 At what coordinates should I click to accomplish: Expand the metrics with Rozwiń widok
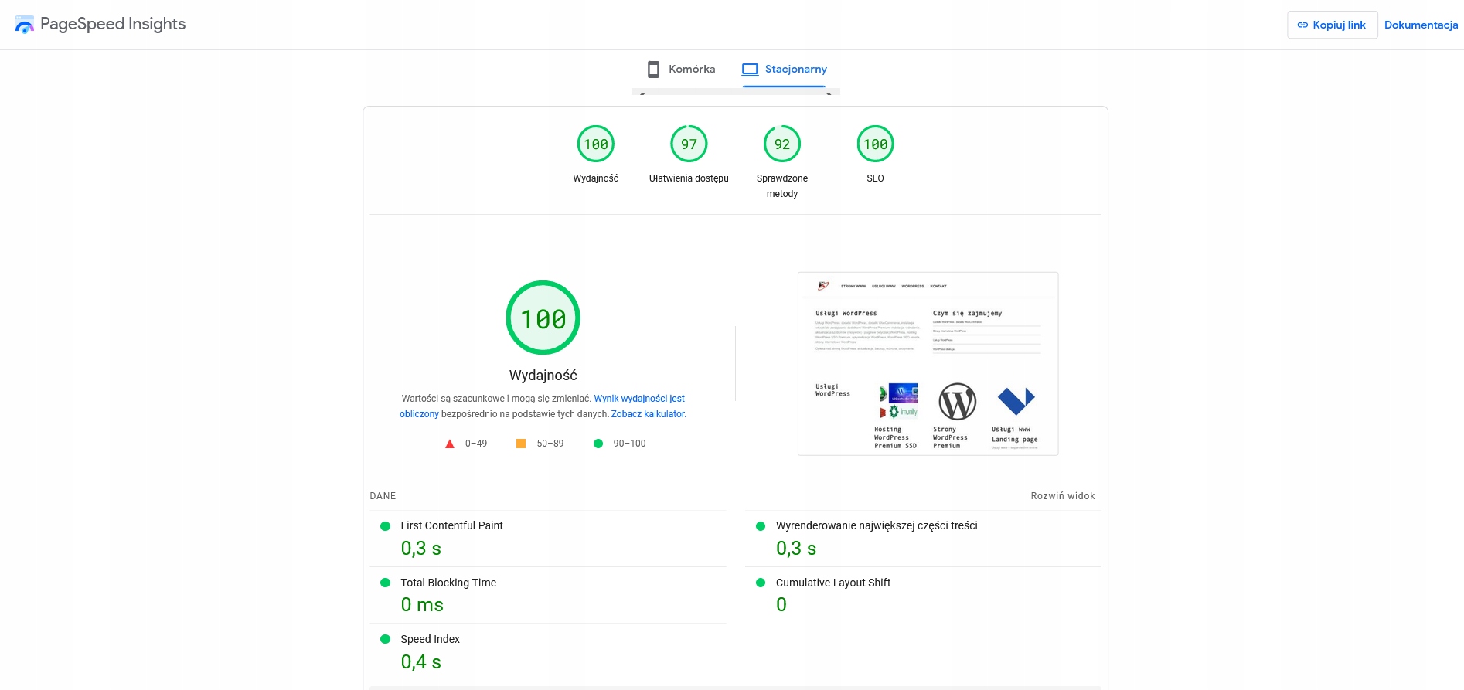(1063, 496)
